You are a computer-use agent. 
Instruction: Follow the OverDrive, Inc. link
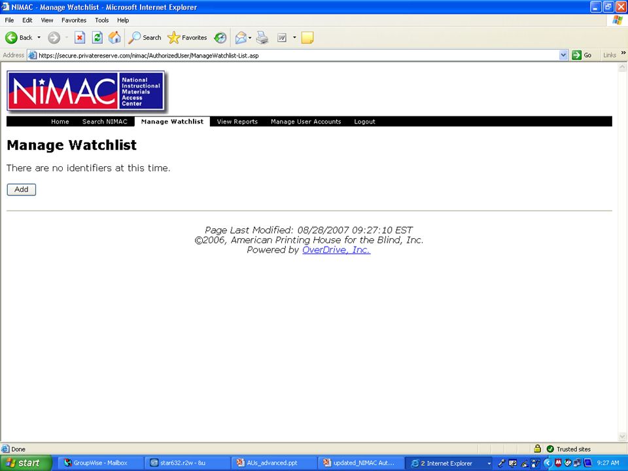[336, 249]
